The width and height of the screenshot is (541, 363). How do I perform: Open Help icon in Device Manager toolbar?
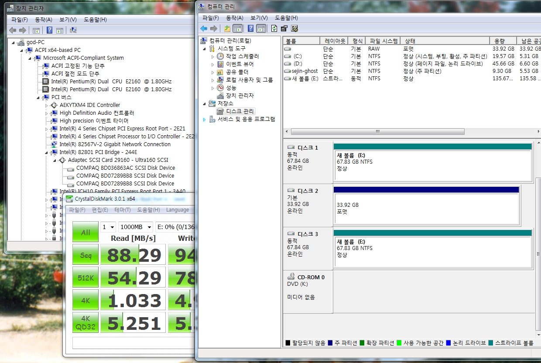50,30
